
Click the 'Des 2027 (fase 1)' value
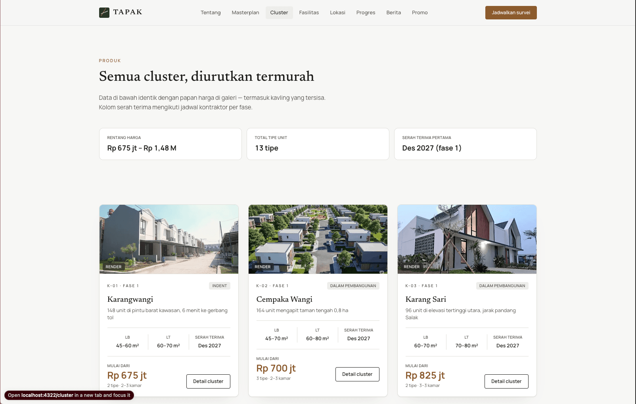click(432, 148)
